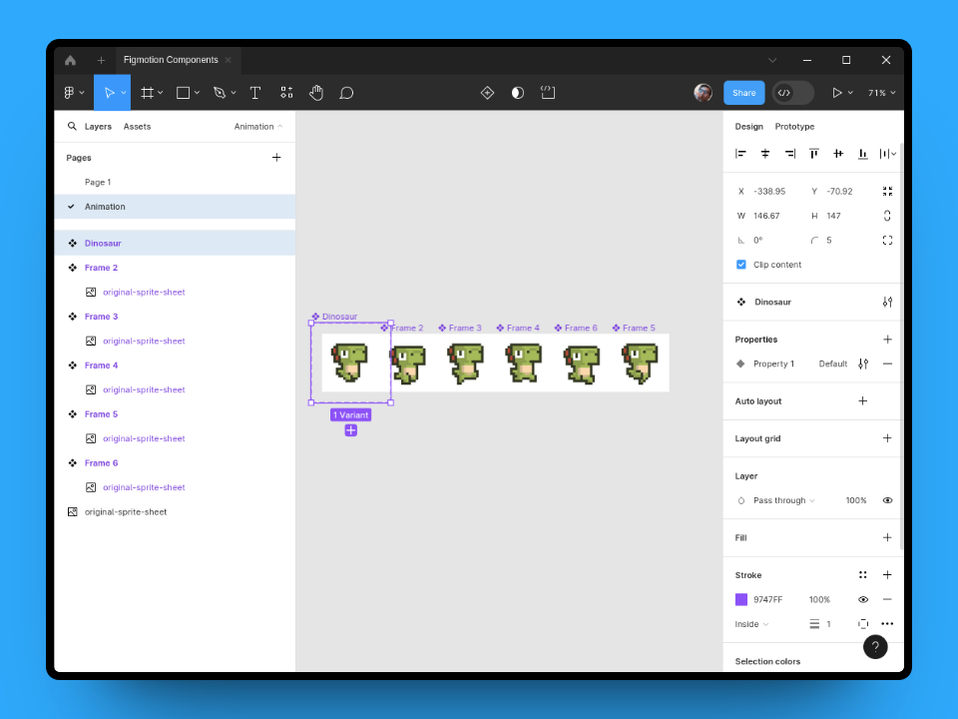Open stroke Inside position dropdown
This screenshot has width=958, height=719.
tap(751, 623)
